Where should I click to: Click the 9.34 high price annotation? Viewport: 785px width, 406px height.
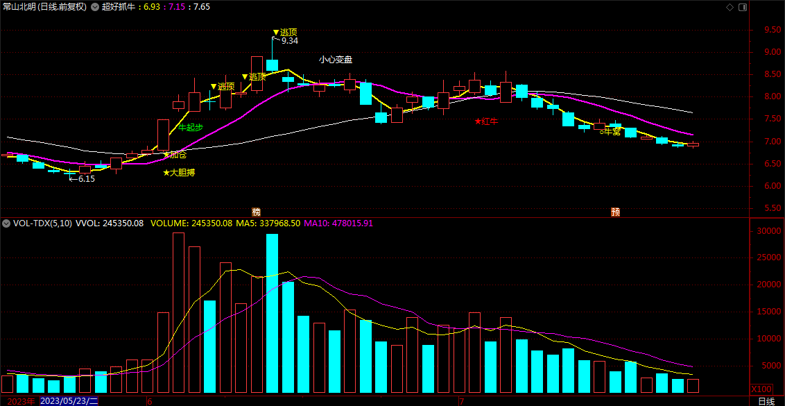click(289, 41)
